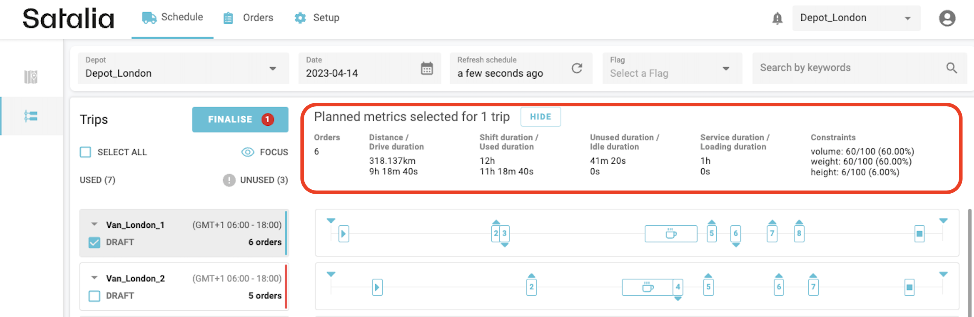Click the coffee break block on Van_London_1
Viewport: 974px width, 317px height.
[670, 234]
